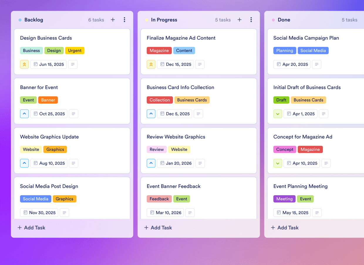Open the Mar 10, 2026 due date picker
Viewport: 364px width, 265px height.
coord(165,212)
